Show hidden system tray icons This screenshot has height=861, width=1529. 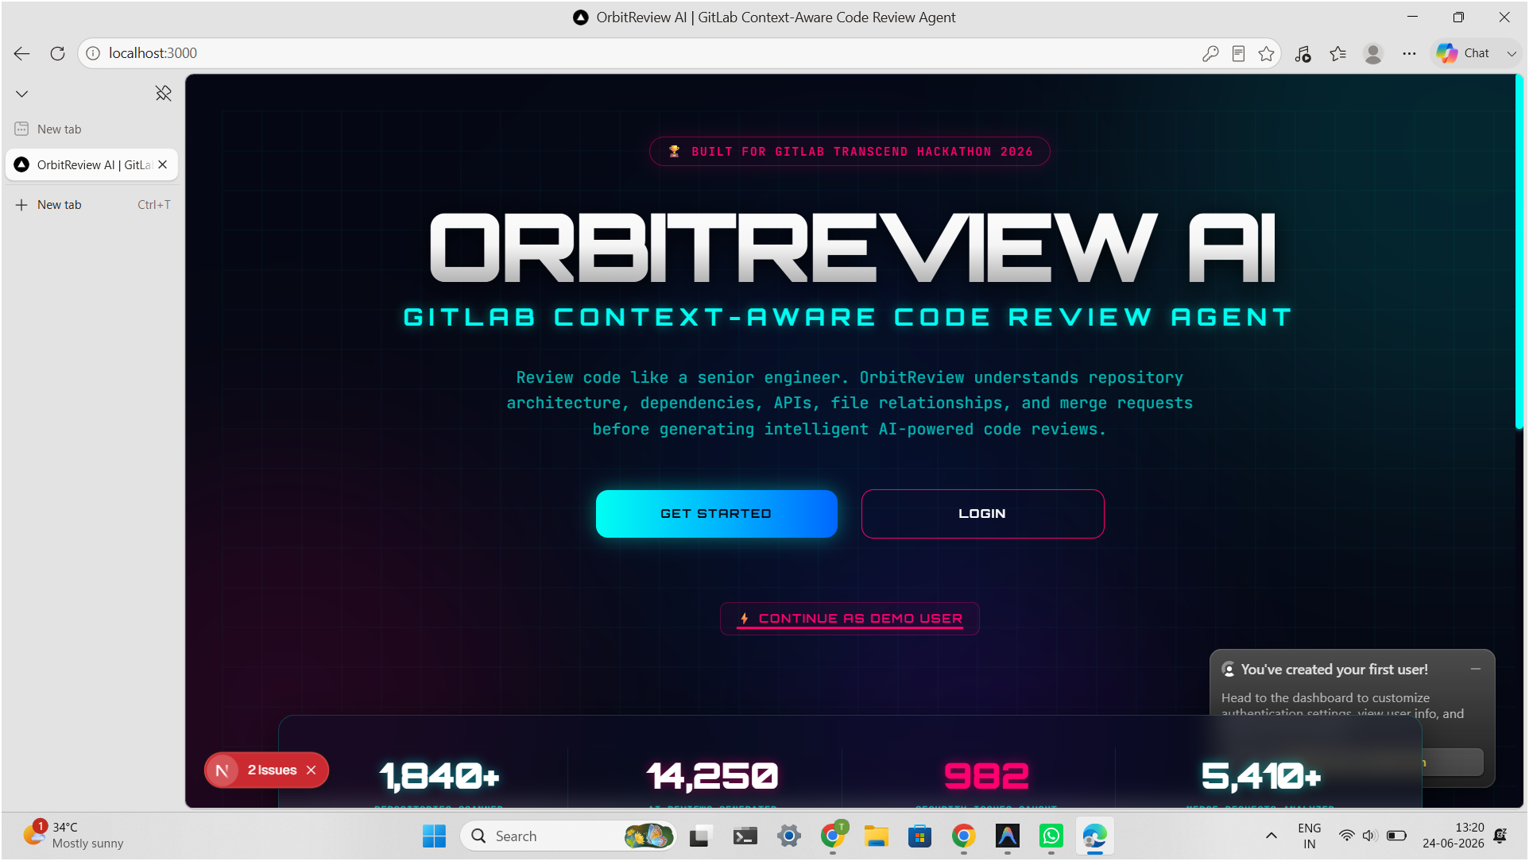point(1272,836)
